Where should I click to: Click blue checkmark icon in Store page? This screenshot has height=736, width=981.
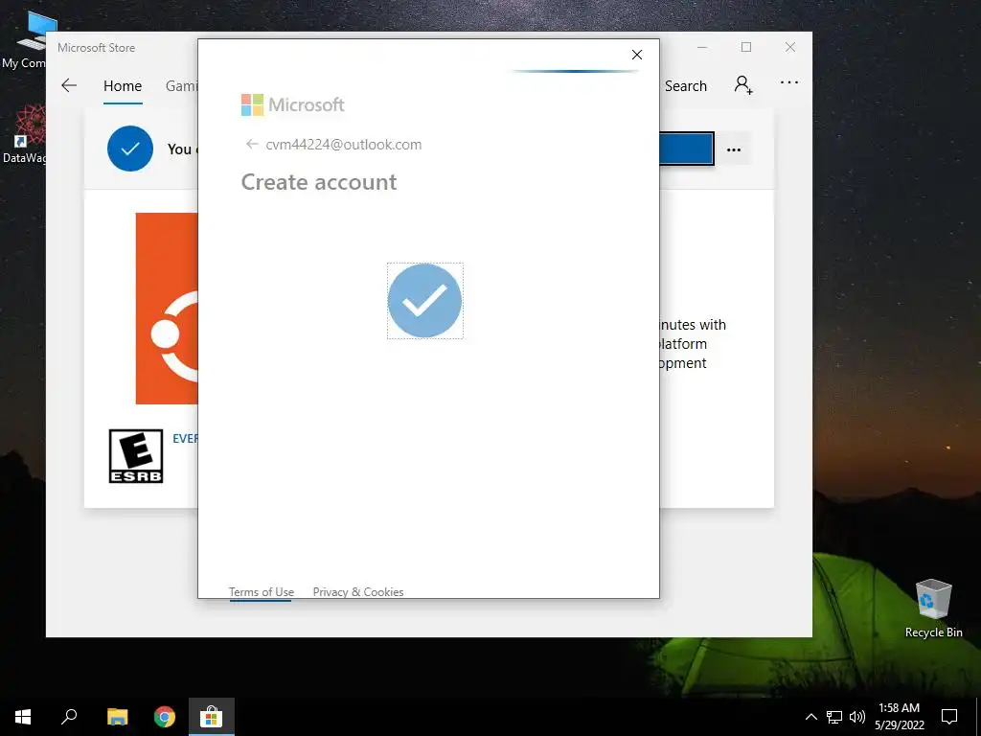[x=130, y=149]
